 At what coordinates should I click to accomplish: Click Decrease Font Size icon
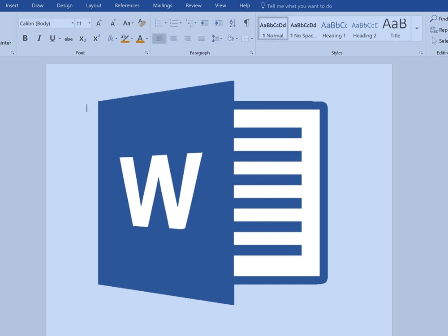point(113,23)
